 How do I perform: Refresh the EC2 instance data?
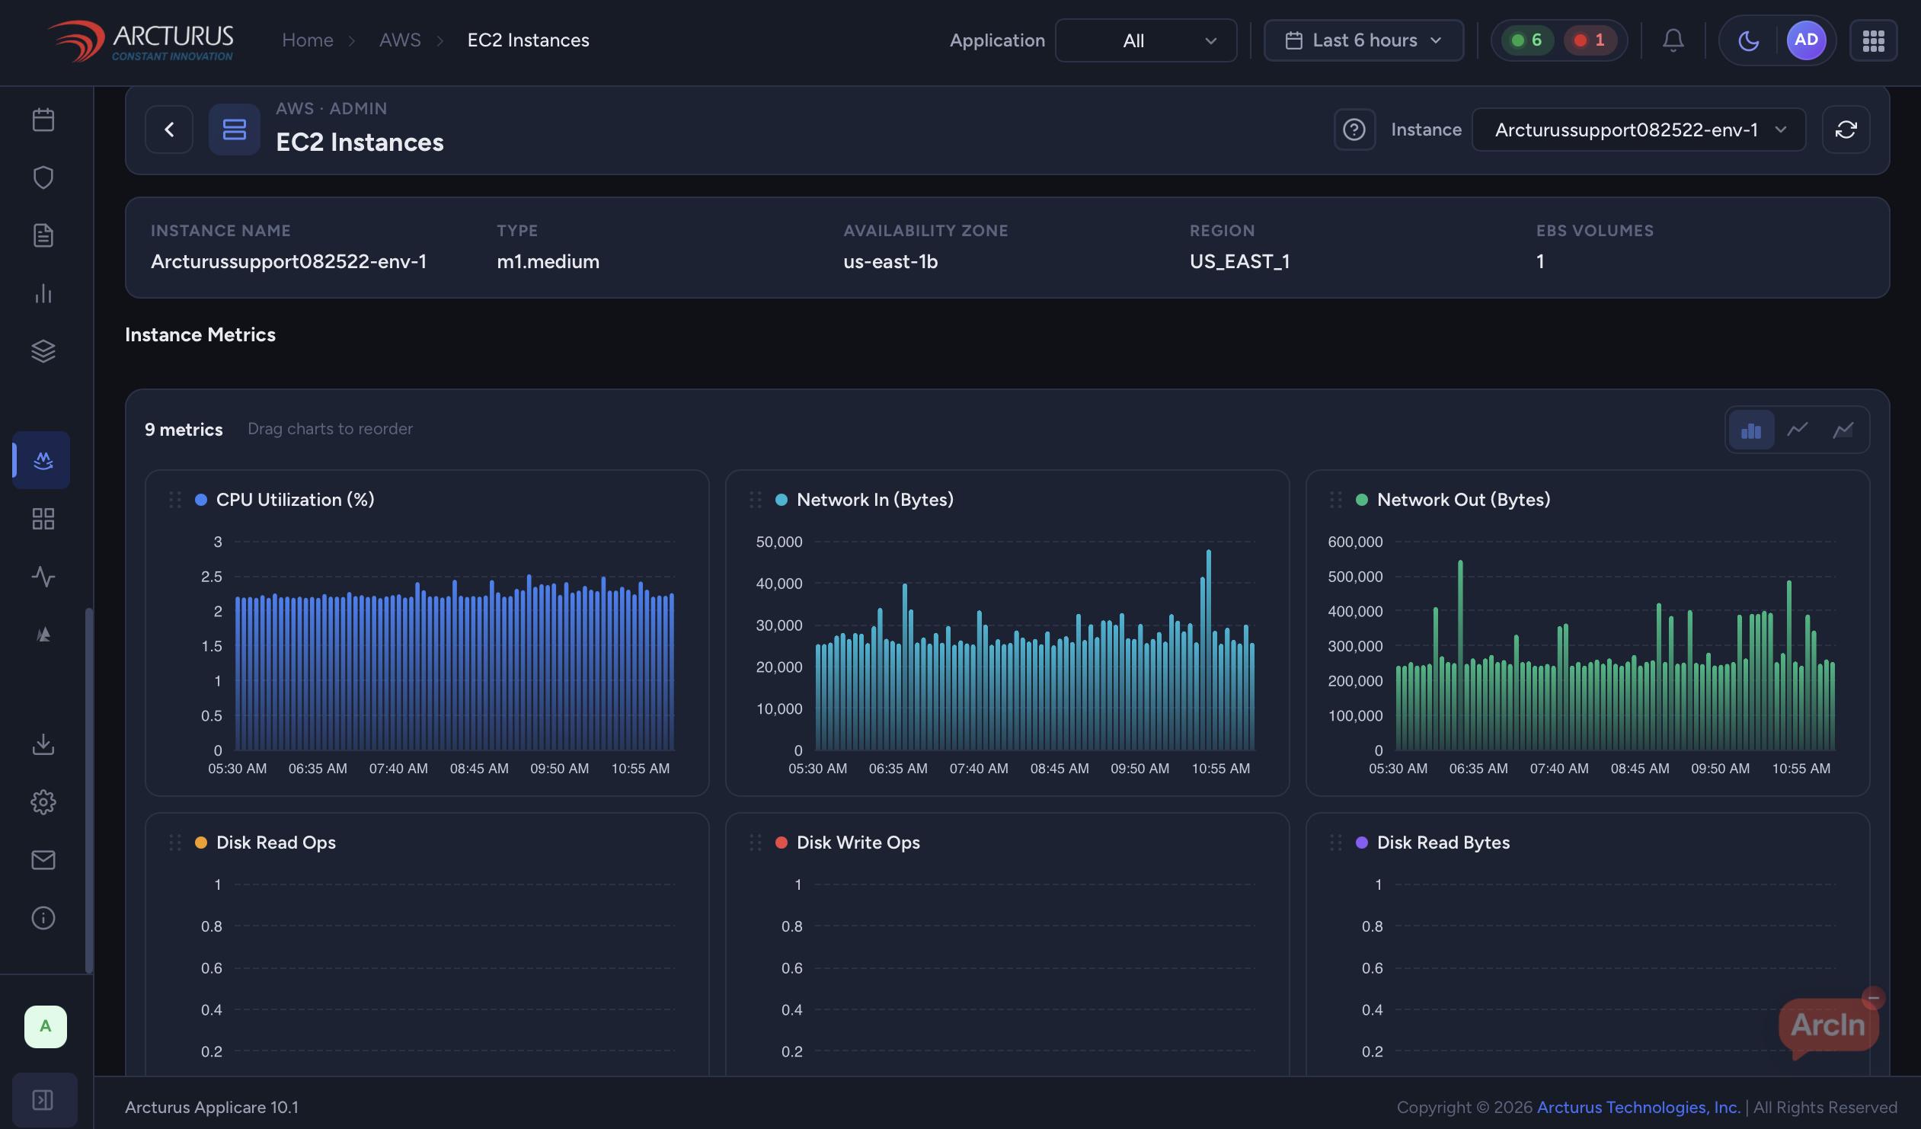(x=1846, y=130)
